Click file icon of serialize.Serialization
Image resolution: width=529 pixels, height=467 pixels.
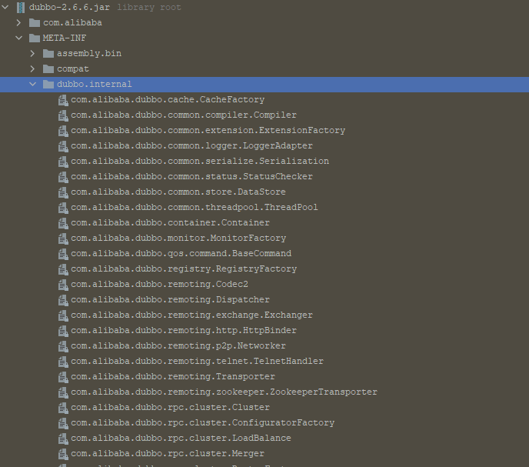(63, 162)
